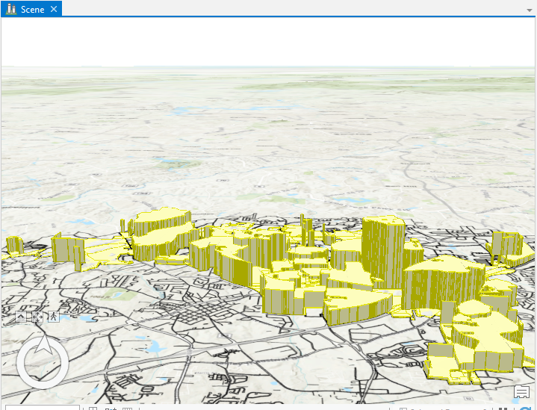Screen dimensions: 537x410
Task: Click the scene scale input box
Action: coord(41,408)
